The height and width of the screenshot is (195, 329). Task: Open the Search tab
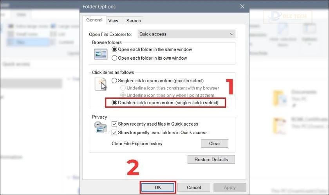coord(134,21)
